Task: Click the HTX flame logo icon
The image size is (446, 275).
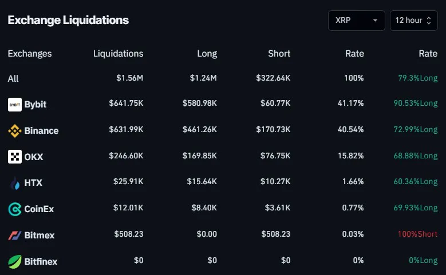Action: [14, 183]
